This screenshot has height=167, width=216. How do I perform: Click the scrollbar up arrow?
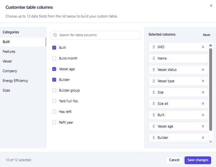click(210, 45)
